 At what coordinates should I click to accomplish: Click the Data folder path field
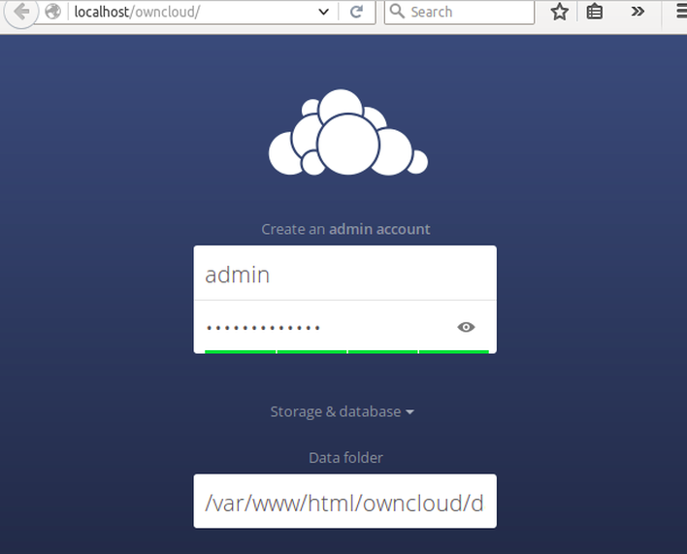click(x=345, y=502)
